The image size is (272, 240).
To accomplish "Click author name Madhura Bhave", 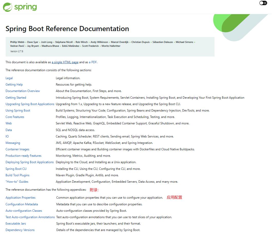I will click(x=50, y=46).
